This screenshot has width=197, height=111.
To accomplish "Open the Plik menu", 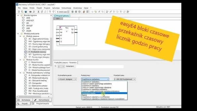I will [x=19, y=8].
